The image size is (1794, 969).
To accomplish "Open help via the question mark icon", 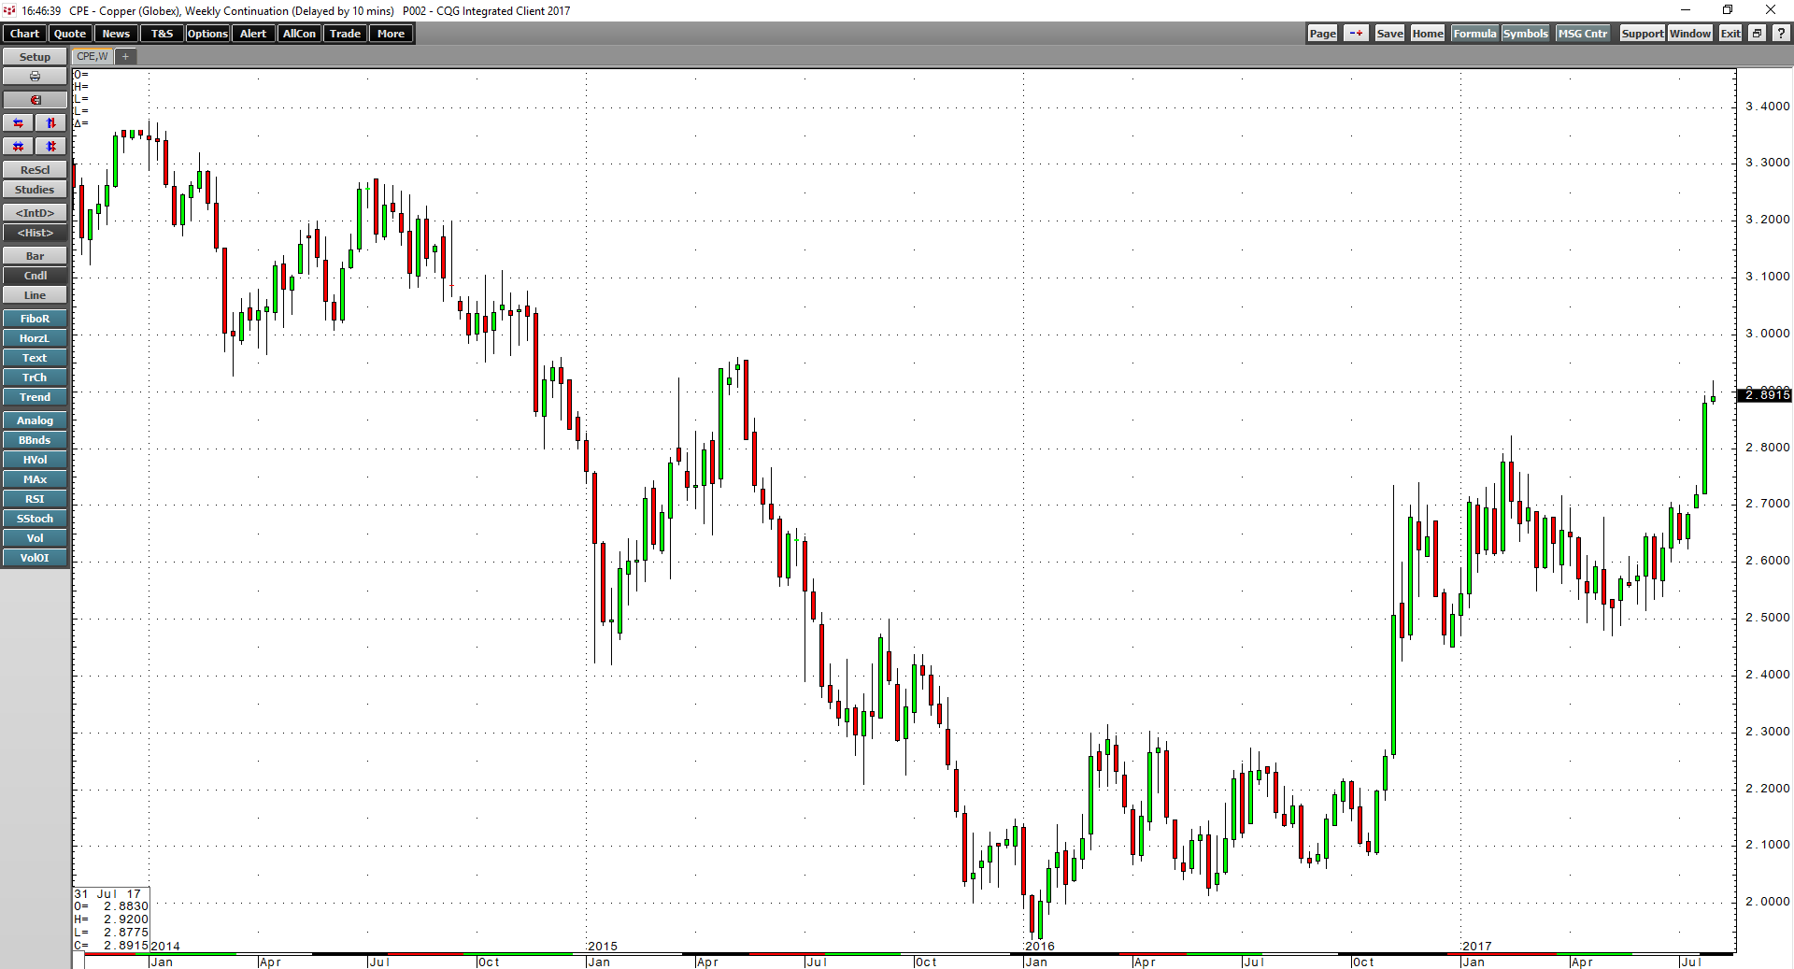I will (x=1780, y=33).
